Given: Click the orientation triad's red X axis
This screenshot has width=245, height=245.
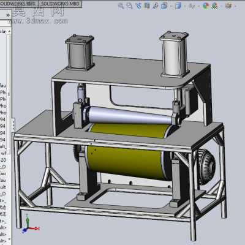Looking at the screenshot, I should point(34,228).
